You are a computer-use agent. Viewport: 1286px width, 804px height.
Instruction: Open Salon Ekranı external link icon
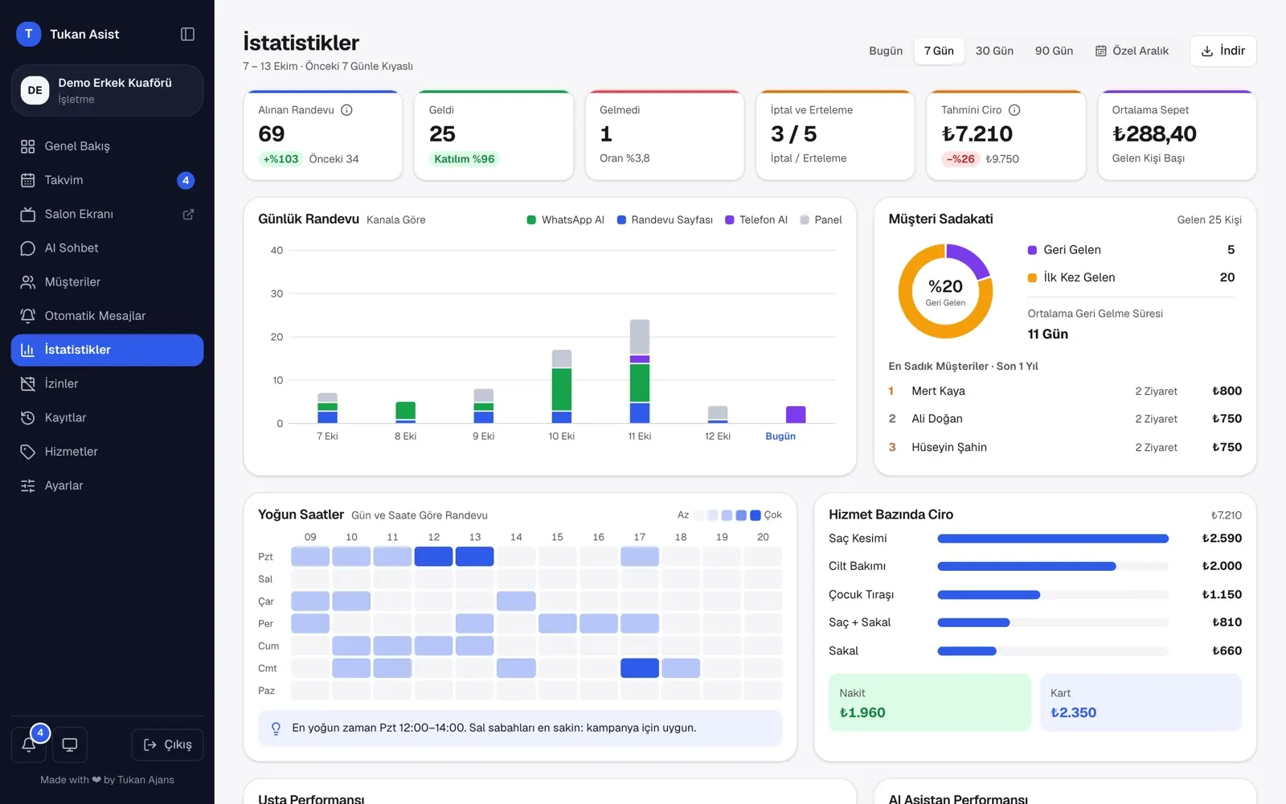tap(188, 214)
